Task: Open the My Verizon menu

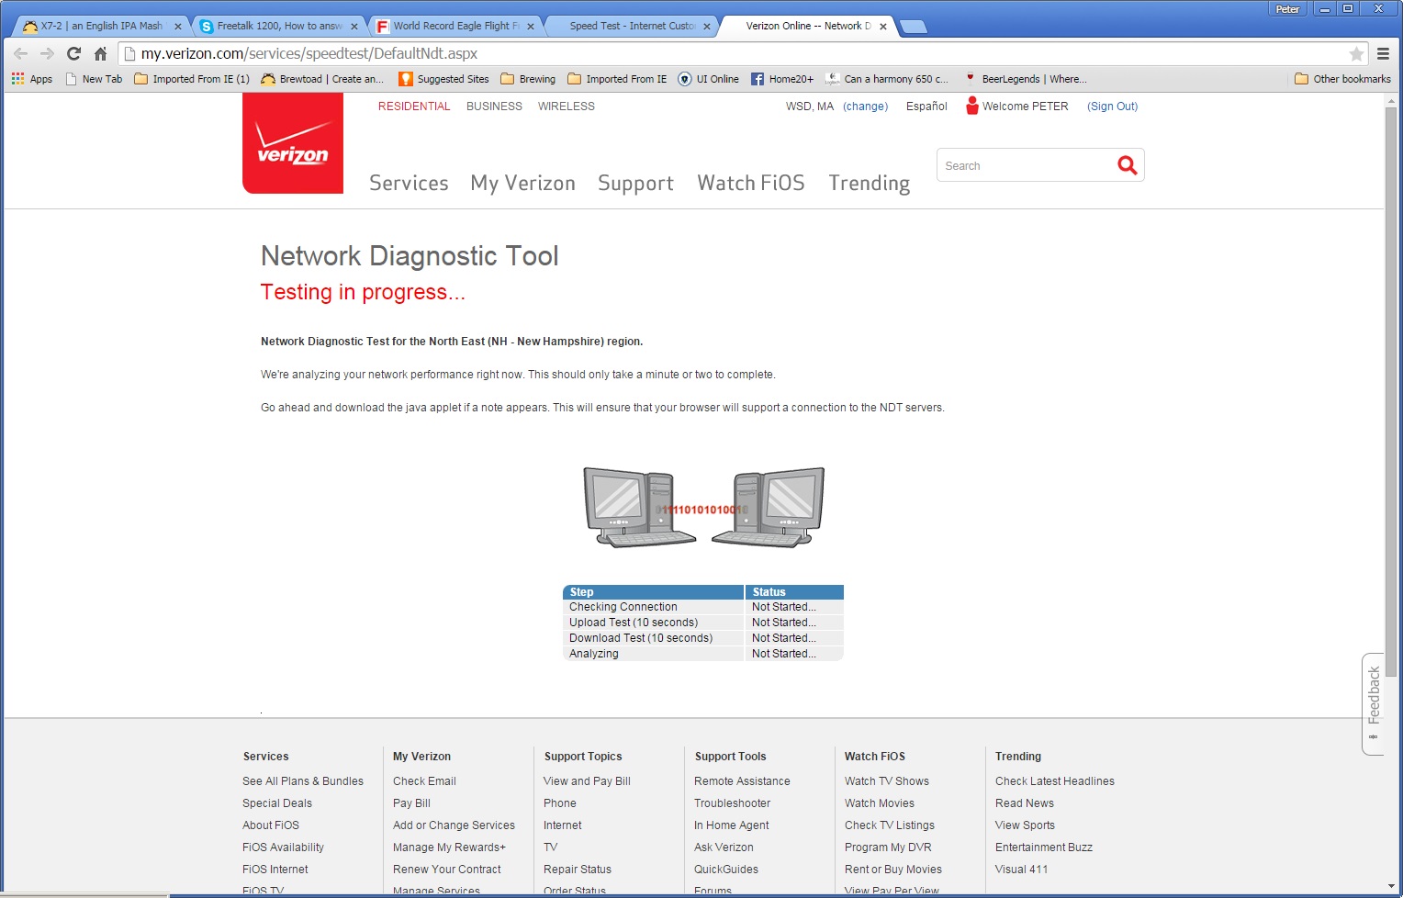Action: (x=522, y=183)
